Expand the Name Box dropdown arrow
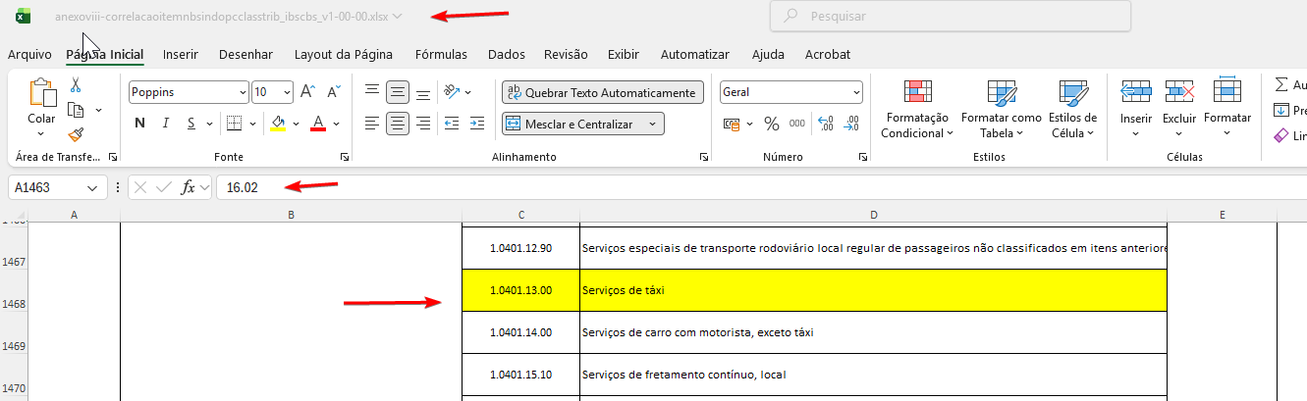The width and height of the screenshot is (1307, 401). pos(94,187)
